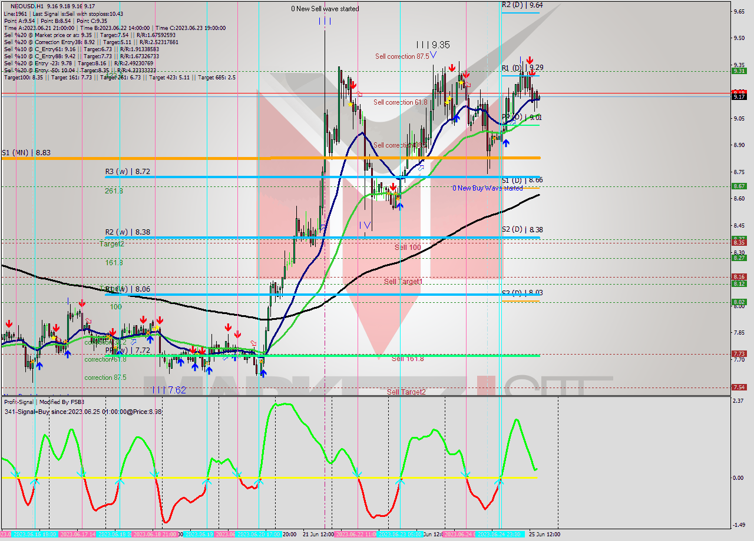The width and height of the screenshot is (754, 541).
Task: Click the green 8.67 price axis tag
Action: (x=739, y=186)
